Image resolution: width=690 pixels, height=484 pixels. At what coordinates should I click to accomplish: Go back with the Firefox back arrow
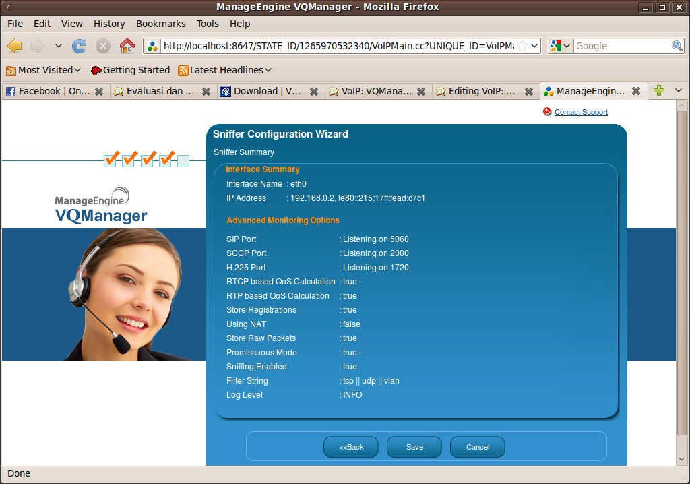pos(15,46)
